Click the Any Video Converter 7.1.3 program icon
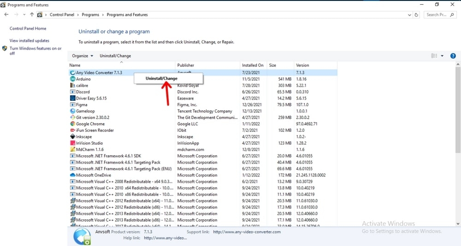This screenshot has height=246, width=461. [x=73, y=73]
